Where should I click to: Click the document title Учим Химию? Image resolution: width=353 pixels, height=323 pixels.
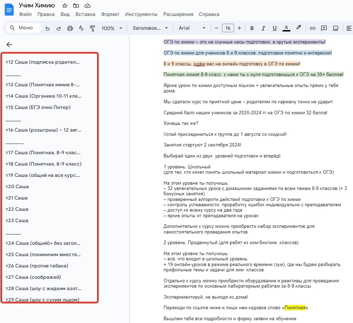(37, 5)
